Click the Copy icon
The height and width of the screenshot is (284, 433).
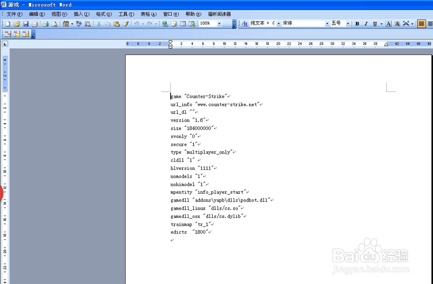tap(107, 24)
